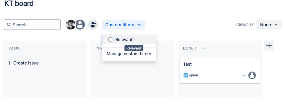
Task: Click the assignee avatar on Test card
Action: point(252,75)
